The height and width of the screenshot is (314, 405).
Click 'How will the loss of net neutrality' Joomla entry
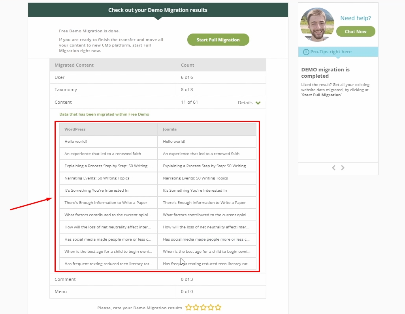(206, 227)
